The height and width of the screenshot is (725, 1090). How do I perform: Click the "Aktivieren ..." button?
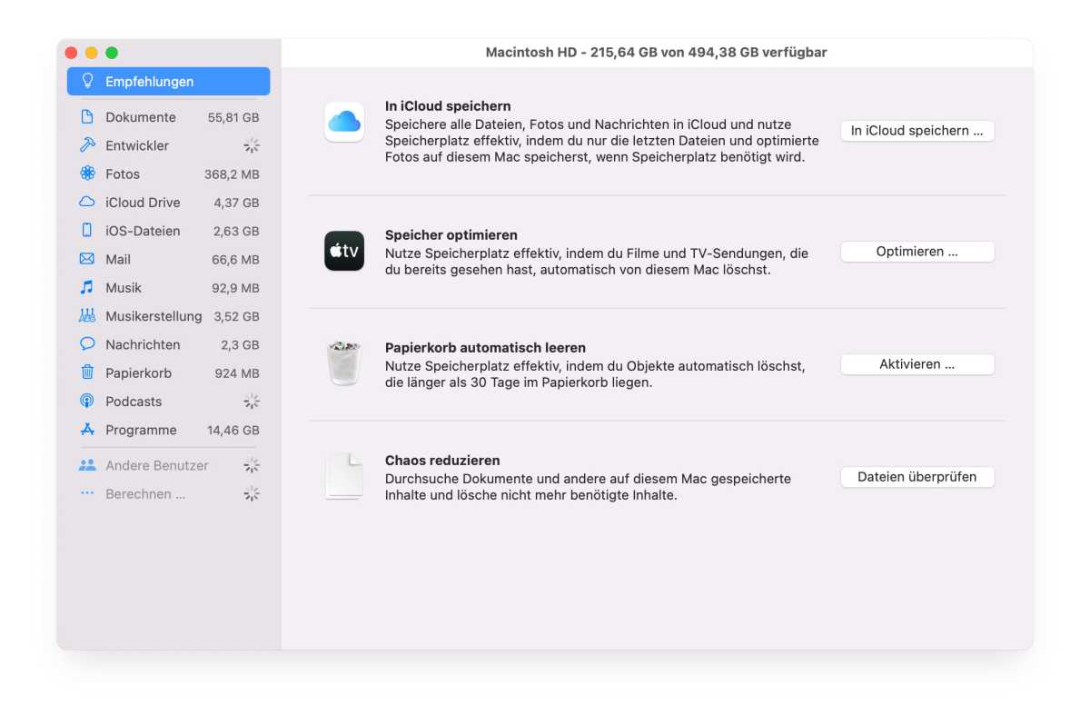click(x=917, y=364)
